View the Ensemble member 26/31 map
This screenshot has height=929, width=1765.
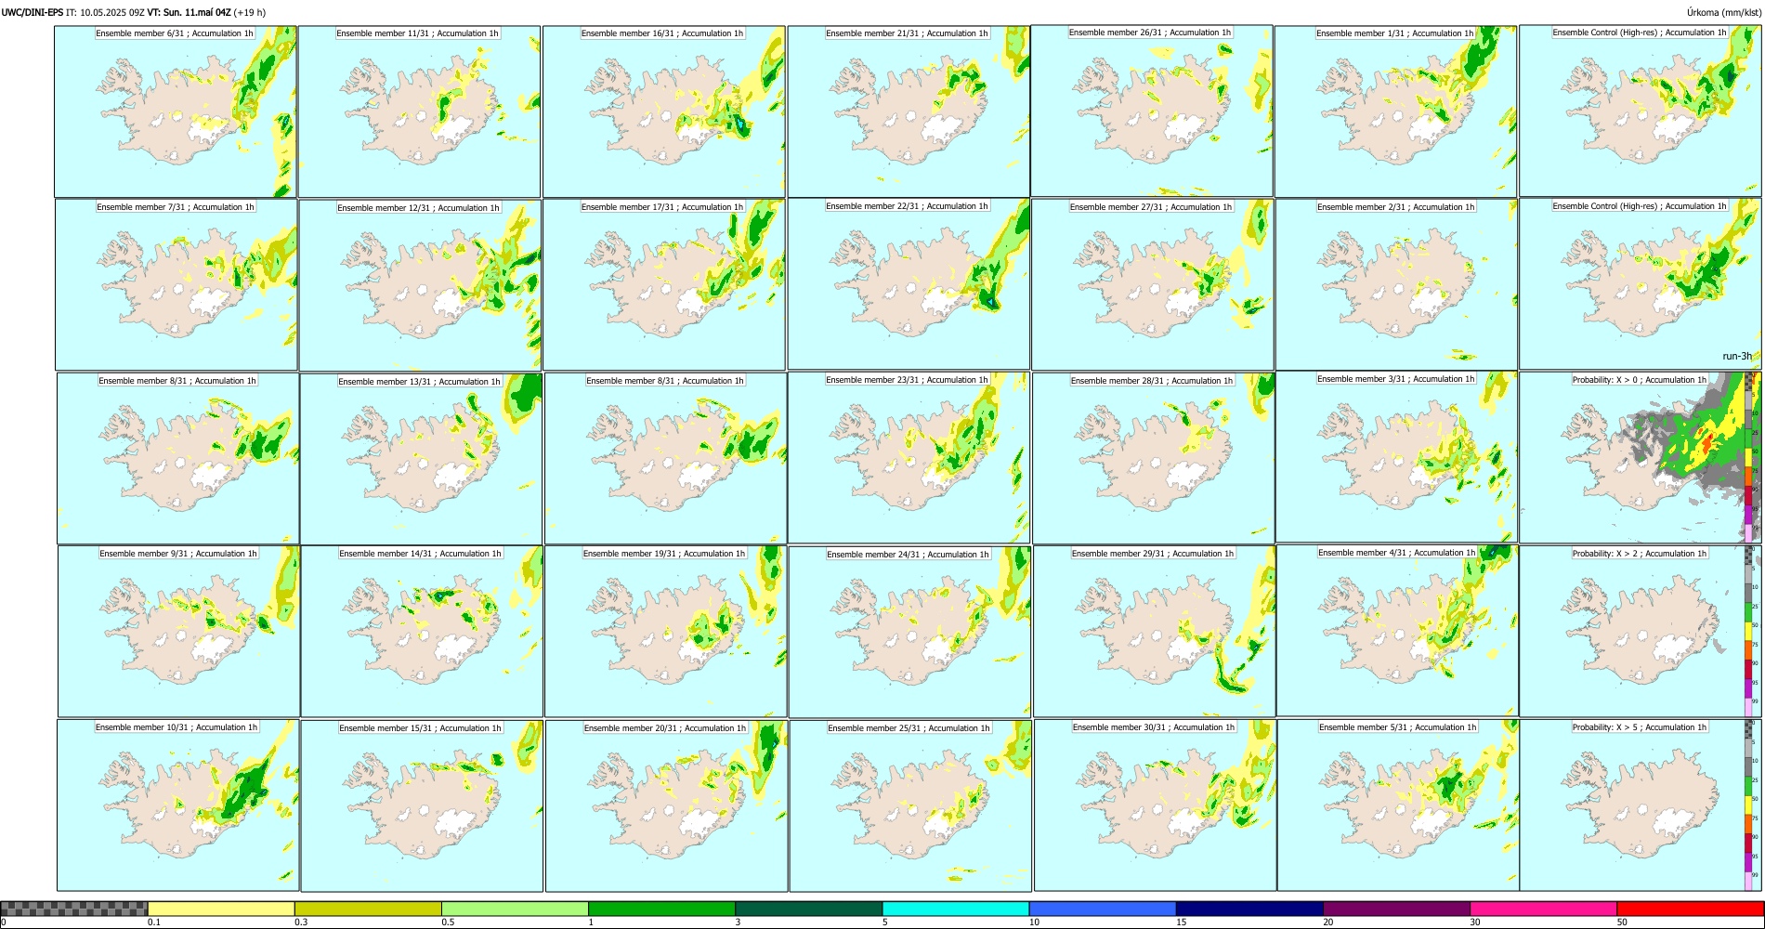pyautogui.click(x=1152, y=111)
